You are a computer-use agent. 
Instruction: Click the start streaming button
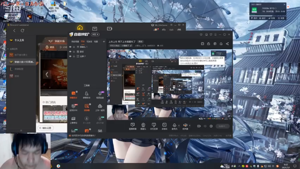click(x=223, y=126)
